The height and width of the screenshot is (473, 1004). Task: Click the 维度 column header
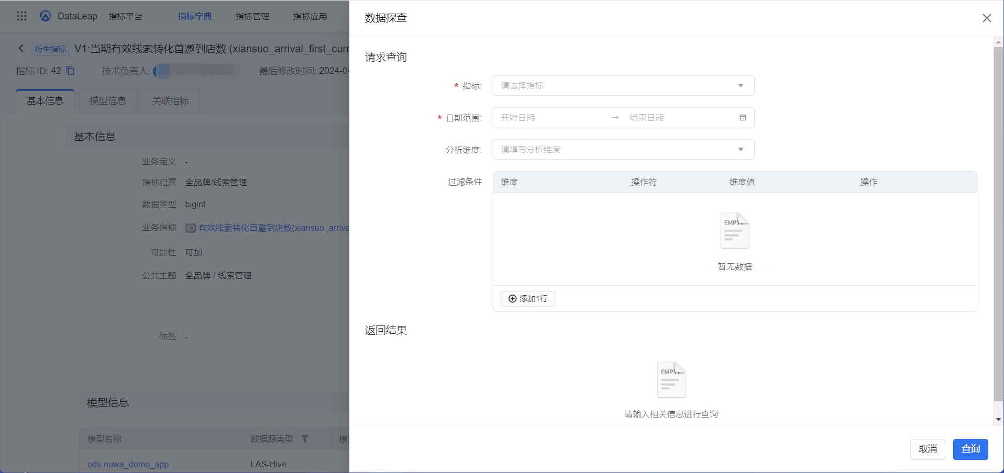pos(509,182)
